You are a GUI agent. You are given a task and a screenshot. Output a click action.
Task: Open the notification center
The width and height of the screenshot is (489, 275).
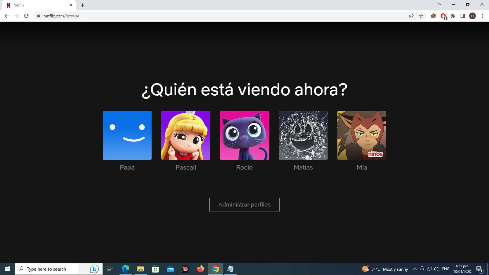pos(480,269)
